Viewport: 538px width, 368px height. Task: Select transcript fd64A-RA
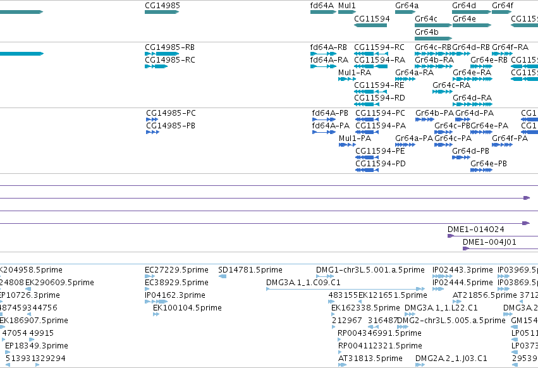[x=323, y=66]
